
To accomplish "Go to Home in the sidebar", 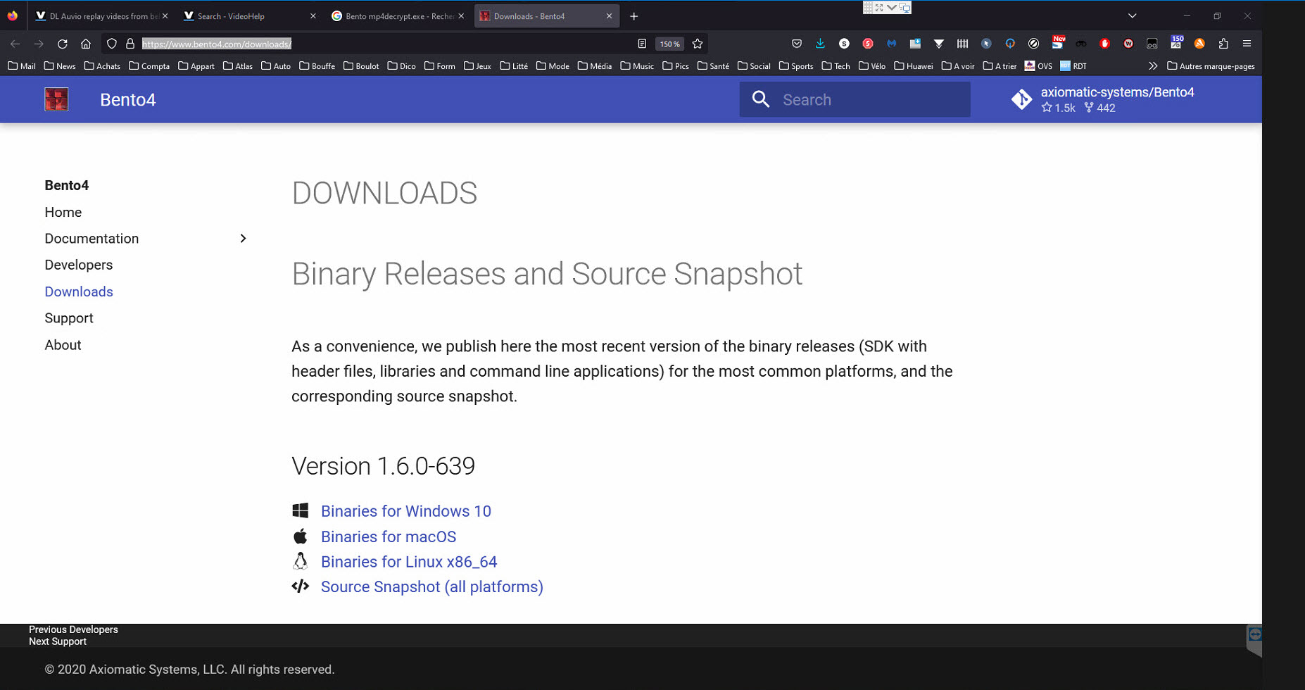I will pos(63,212).
